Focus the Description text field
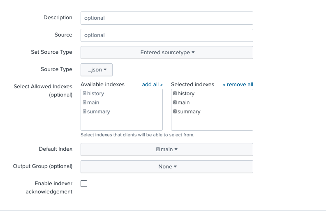This screenshot has width=326, height=214. click(x=166, y=18)
